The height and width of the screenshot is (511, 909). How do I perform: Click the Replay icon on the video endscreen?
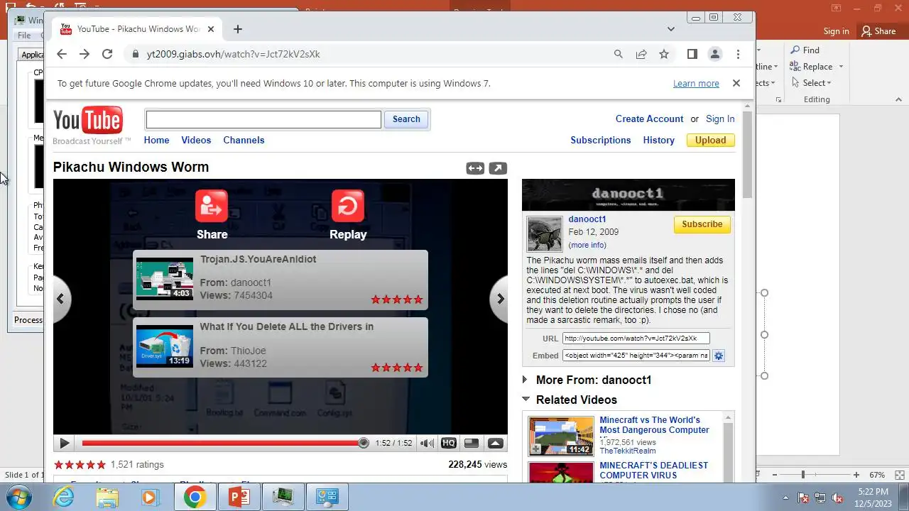347,206
